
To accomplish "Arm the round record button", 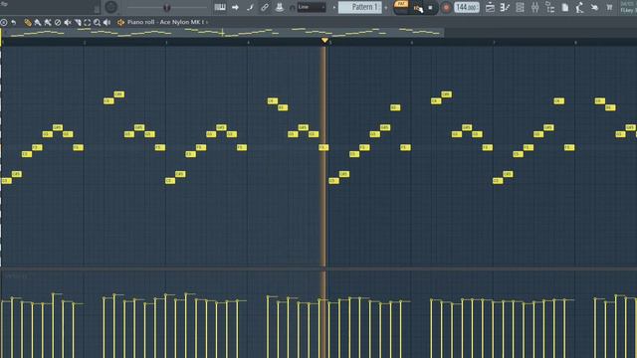I will [446, 7].
